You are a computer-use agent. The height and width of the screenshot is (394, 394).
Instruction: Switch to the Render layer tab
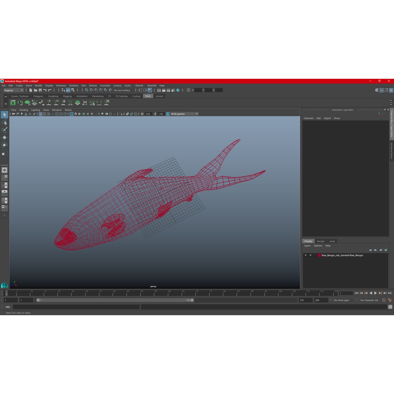(321, 241)
